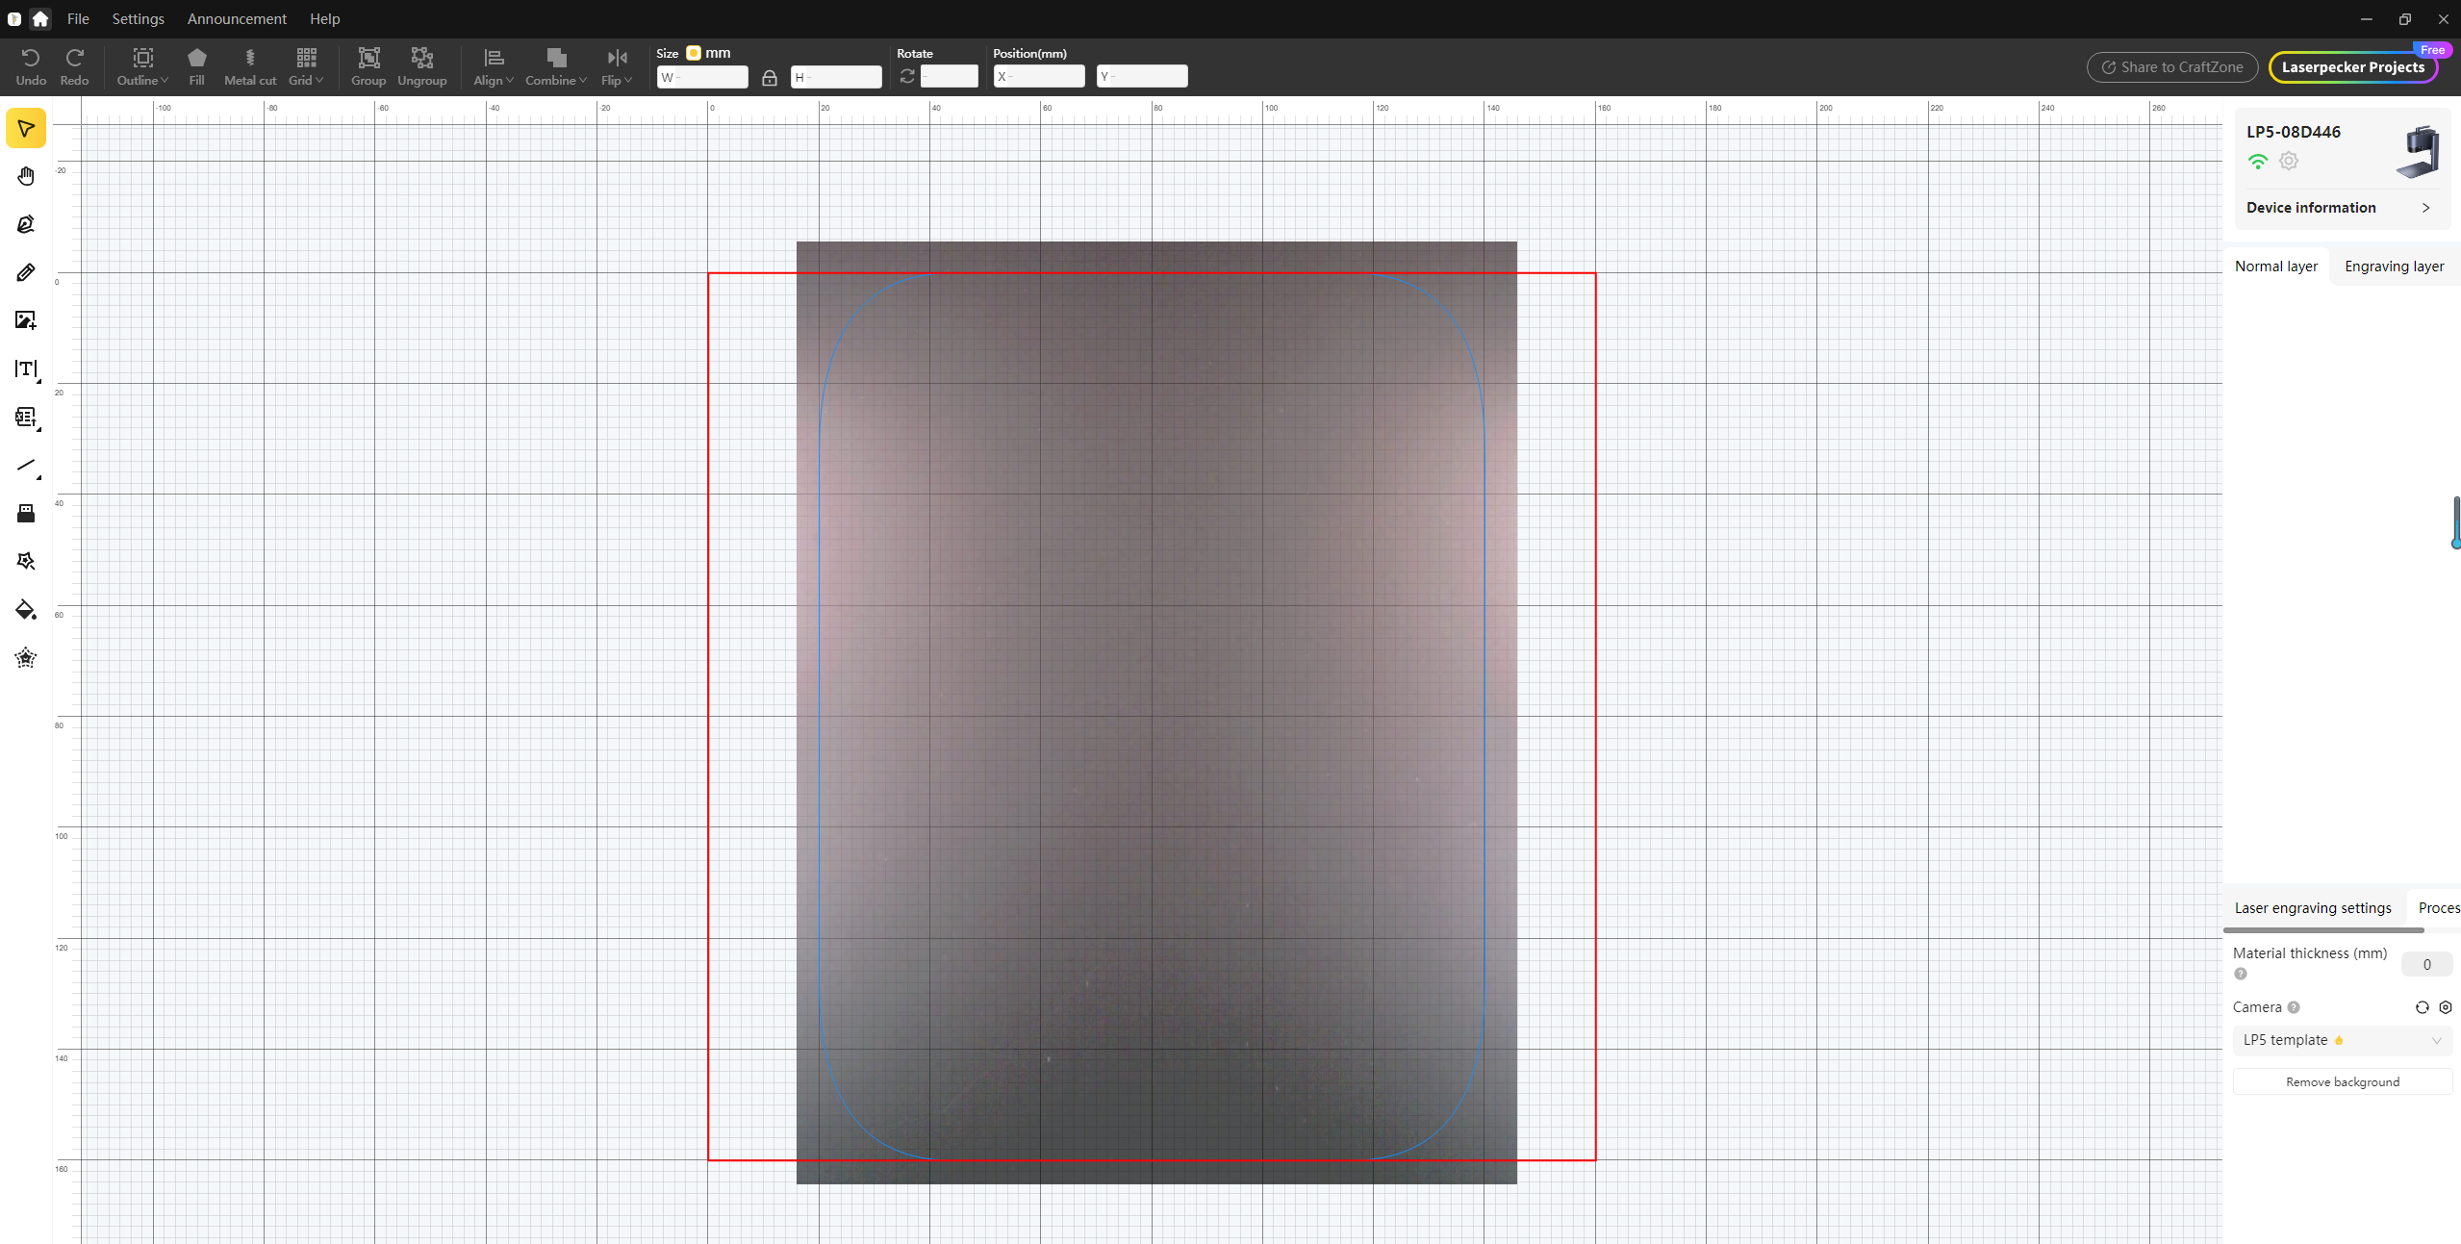Click the Material thickness input field
This screenshot has height=1244, width=2461.
coord(2425,964)
